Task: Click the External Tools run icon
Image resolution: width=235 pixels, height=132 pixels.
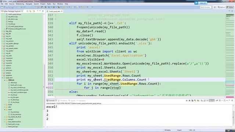Action: click(59, 7)
